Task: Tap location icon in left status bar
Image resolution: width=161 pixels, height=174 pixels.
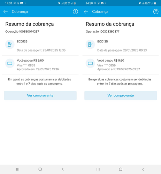Action: point(59,3)
